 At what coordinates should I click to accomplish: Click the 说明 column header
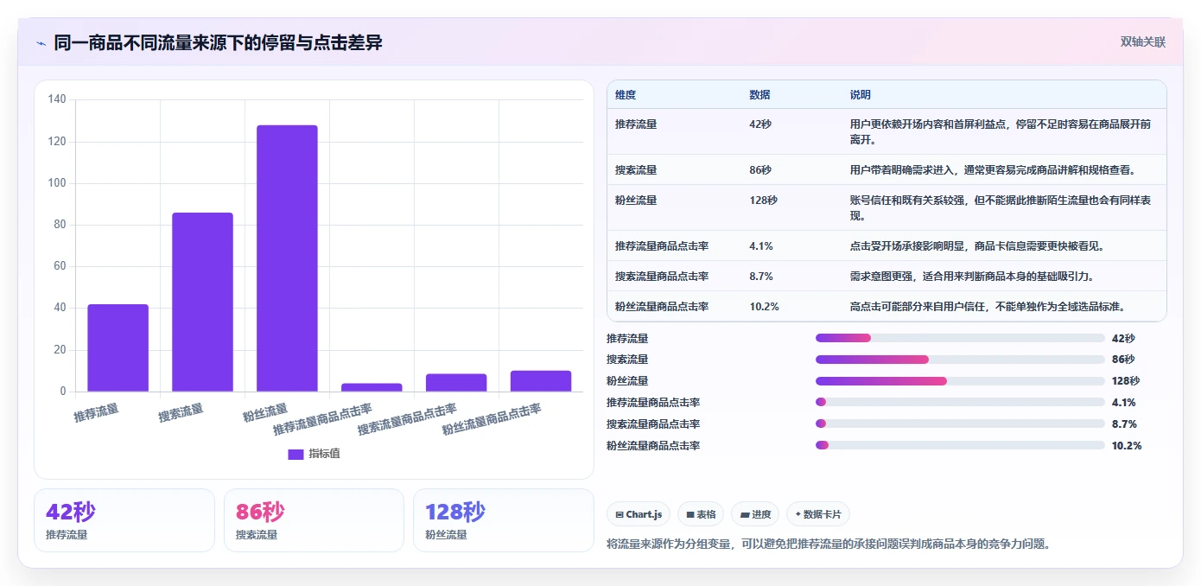pyautogui.click(x=861, y=95)
